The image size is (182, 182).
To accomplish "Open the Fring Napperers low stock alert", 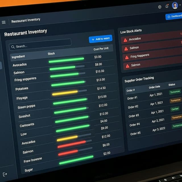I will pos(153,55).
